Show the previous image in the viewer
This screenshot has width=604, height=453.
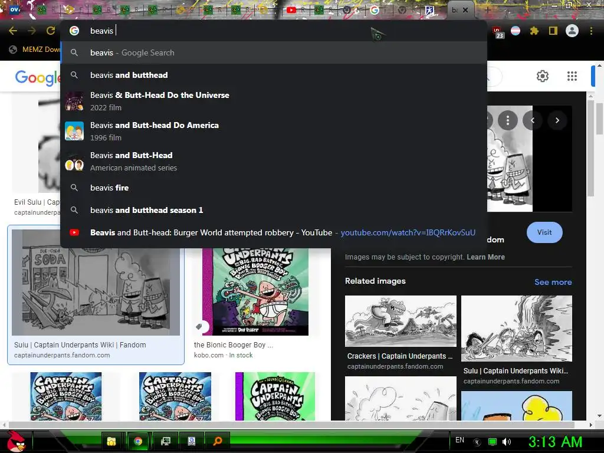[x=533, y=120]
